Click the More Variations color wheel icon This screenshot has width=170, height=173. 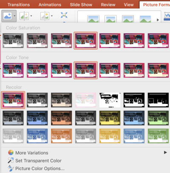coord(11,153)
